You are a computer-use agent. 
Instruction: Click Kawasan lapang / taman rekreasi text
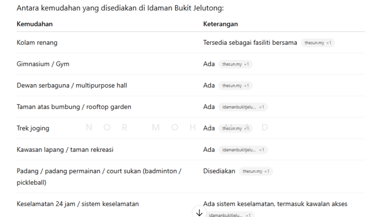pyautogui.click(x=65, y=150)
